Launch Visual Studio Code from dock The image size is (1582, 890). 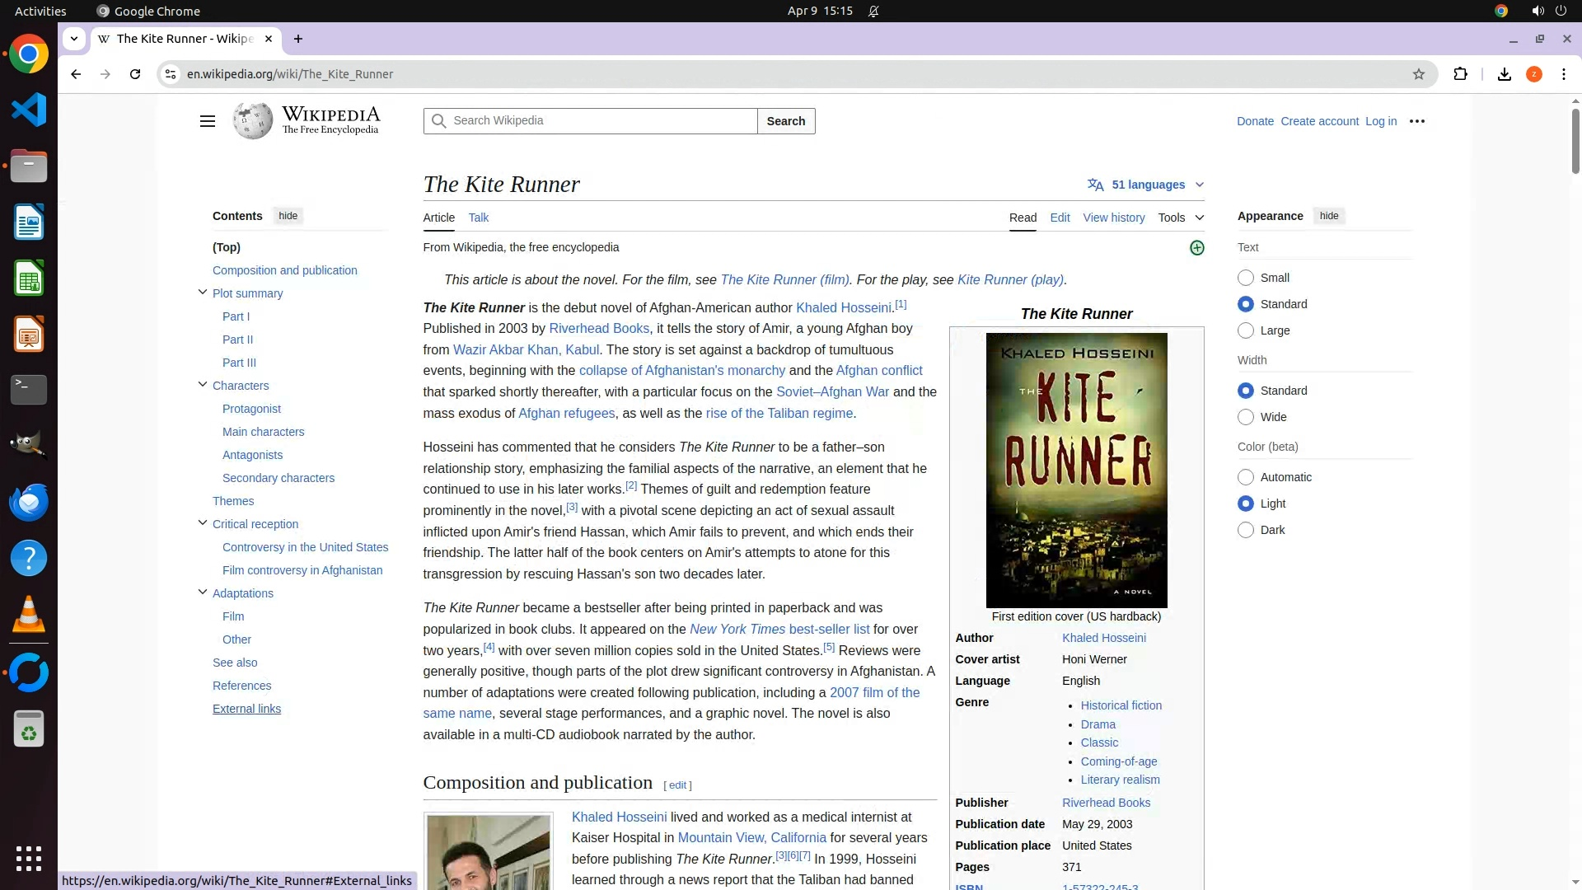(x=29, y=110)
